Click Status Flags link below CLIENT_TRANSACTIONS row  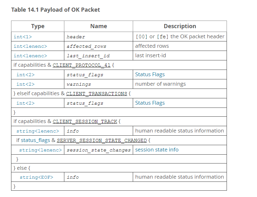click(x=150, y=103)
